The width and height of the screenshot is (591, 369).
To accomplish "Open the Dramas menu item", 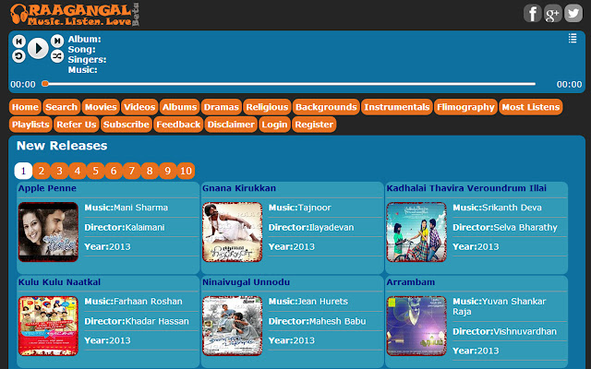I will 222,107.
